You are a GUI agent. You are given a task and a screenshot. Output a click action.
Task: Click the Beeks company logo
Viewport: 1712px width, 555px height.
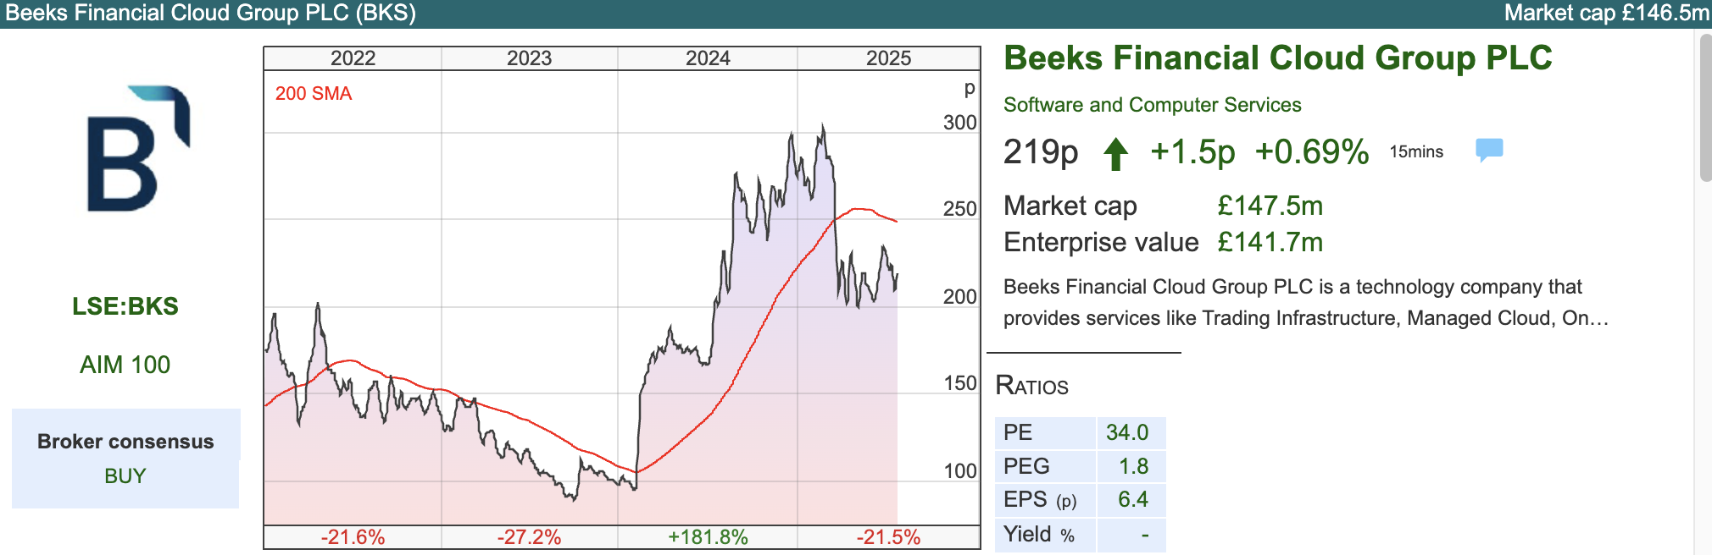click(137, 148)
